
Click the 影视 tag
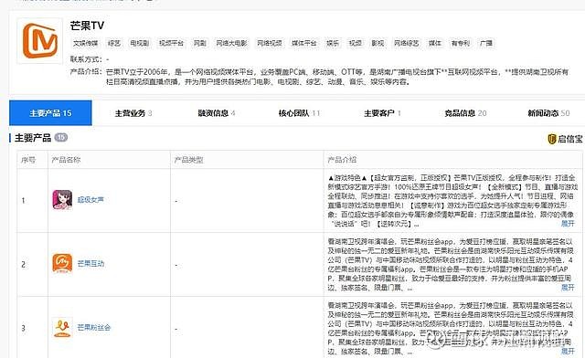coord(378,43)
